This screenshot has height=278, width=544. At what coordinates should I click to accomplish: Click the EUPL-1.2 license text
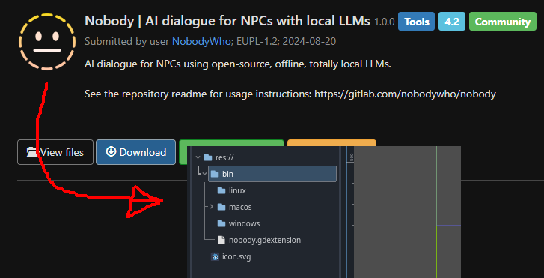point(257,42)
